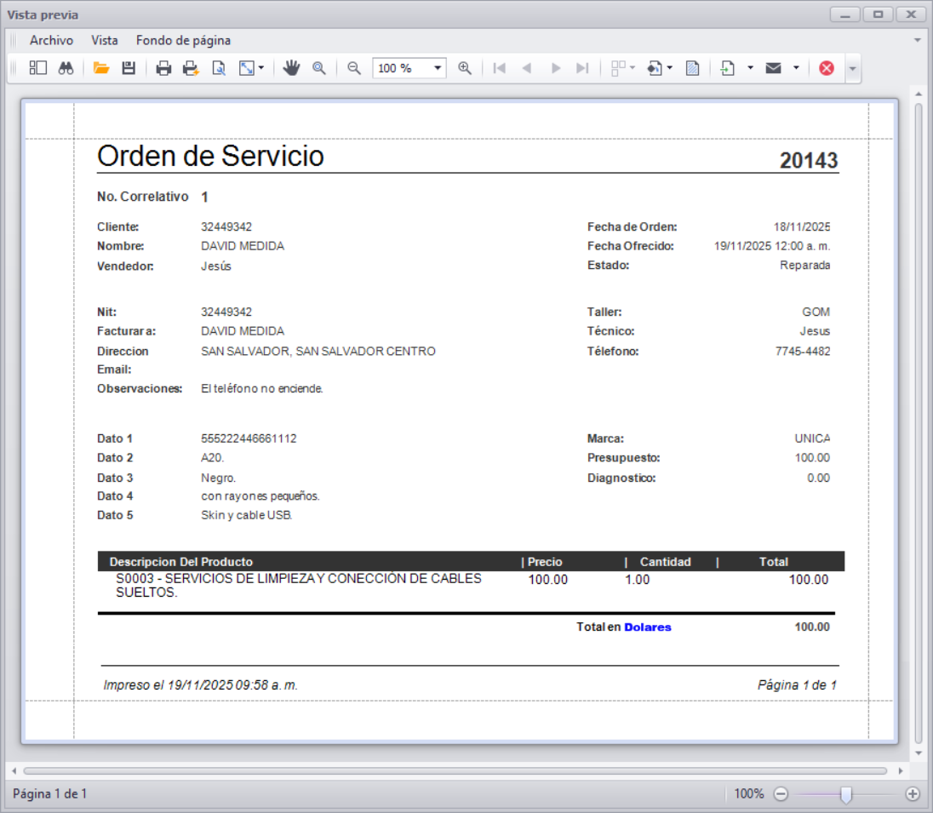Open the multiple pages view dropdown arrow

(x=632, y=67)
